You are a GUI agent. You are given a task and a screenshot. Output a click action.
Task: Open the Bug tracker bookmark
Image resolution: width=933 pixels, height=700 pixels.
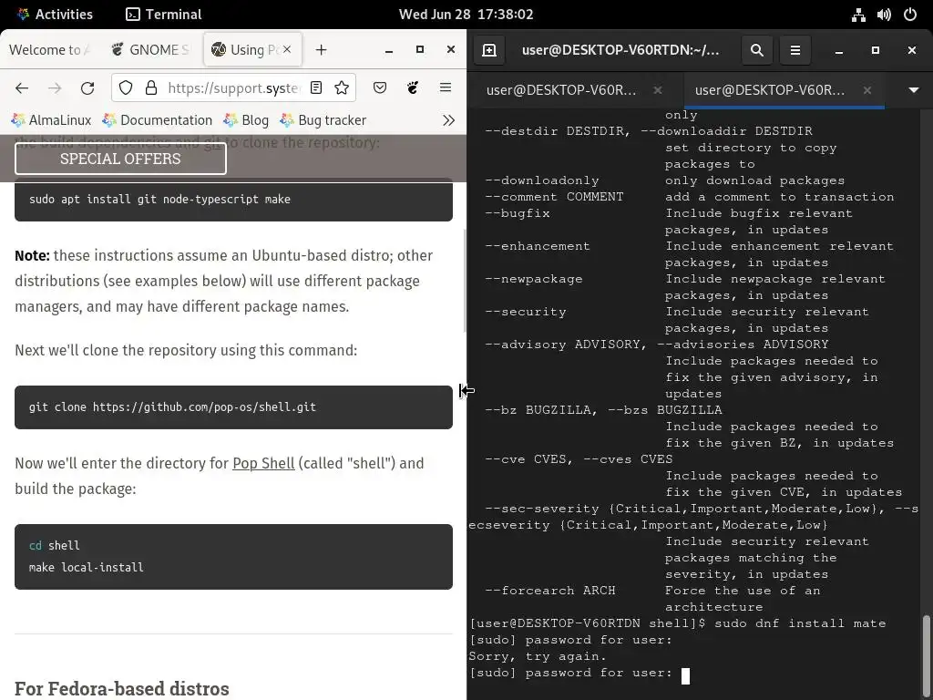(x=322, y=120)
